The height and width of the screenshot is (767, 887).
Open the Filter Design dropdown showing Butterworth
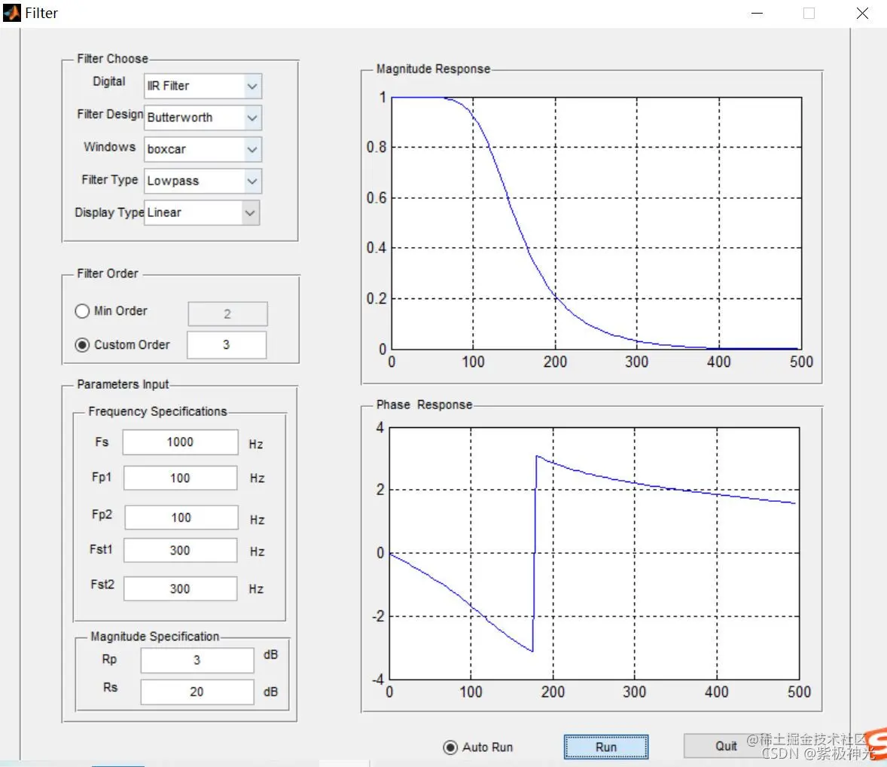203,118
